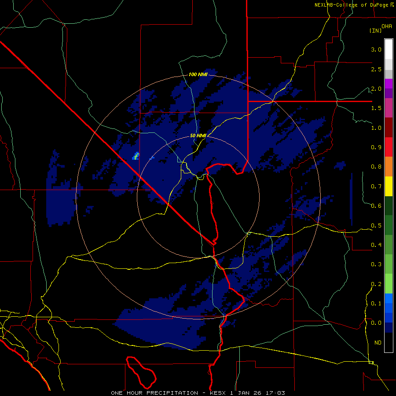
Task: Click the One Hour Precipitation KESX caption
Action: [198, 393]
